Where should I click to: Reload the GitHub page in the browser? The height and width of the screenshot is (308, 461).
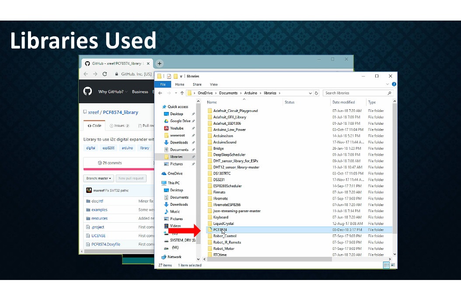click(x=105, y=74)
